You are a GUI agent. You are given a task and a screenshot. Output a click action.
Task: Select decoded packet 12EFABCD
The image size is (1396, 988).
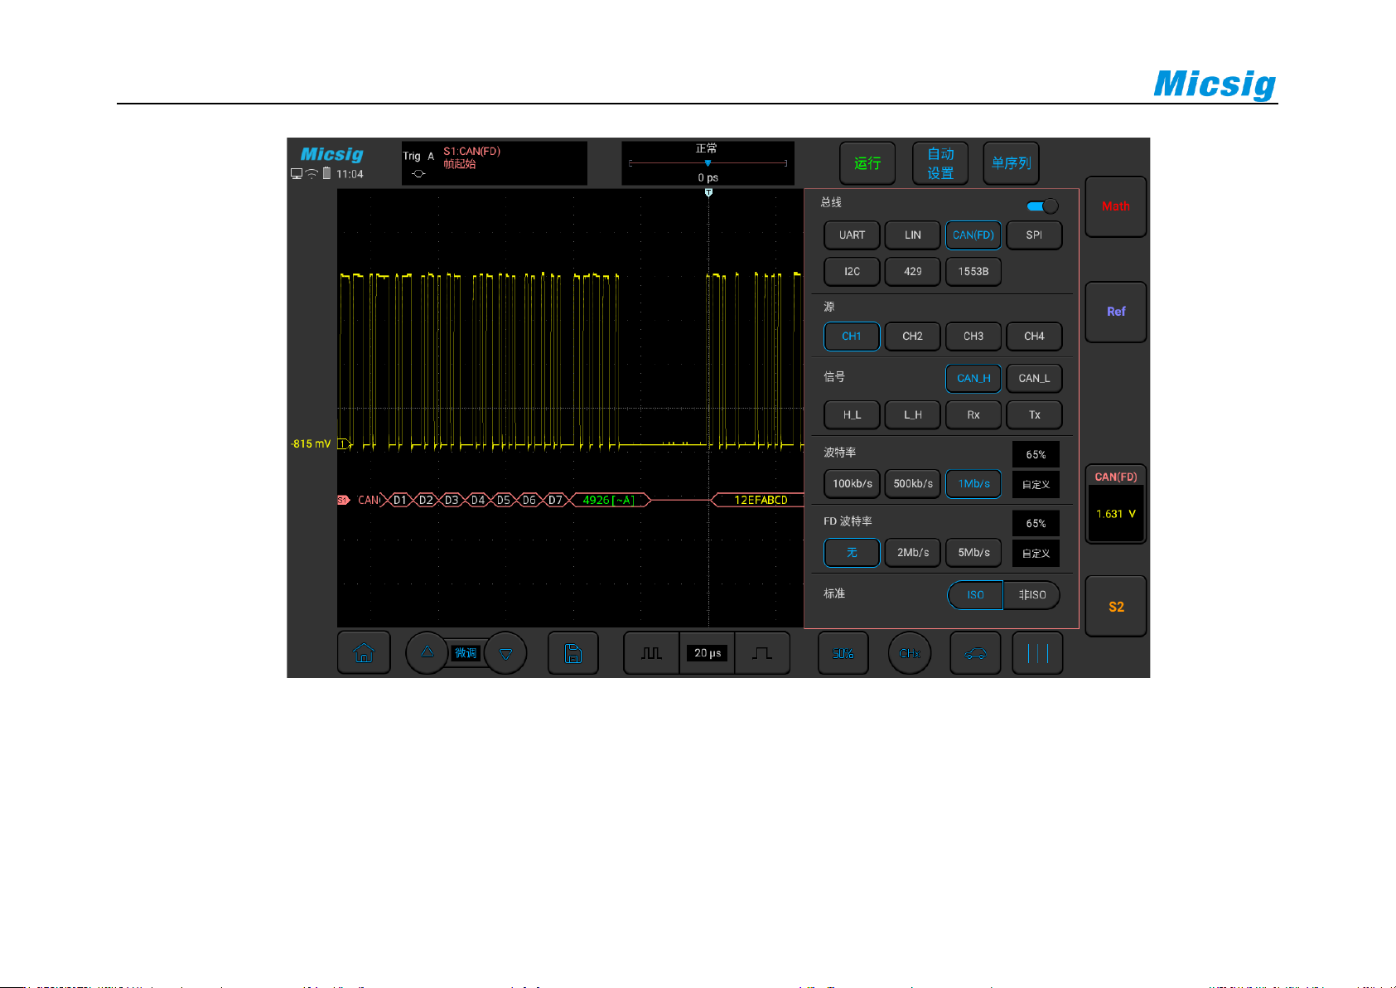tap(758, 500)
